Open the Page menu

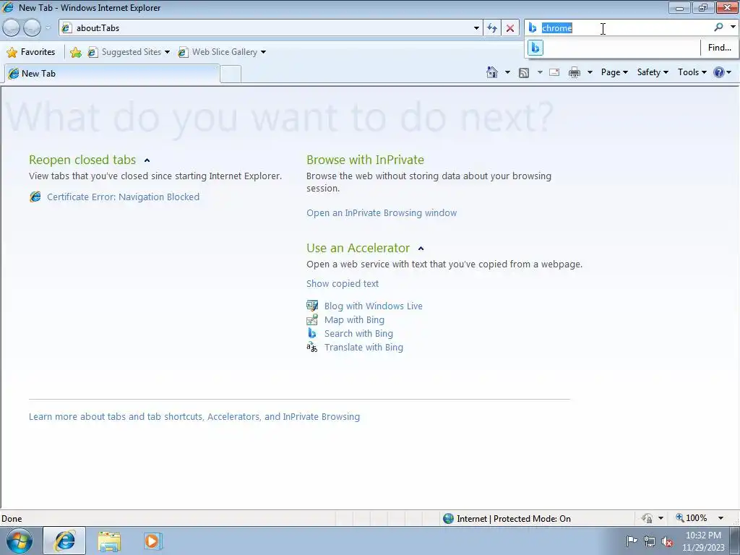pyautogui.click(x=614, y=72)
